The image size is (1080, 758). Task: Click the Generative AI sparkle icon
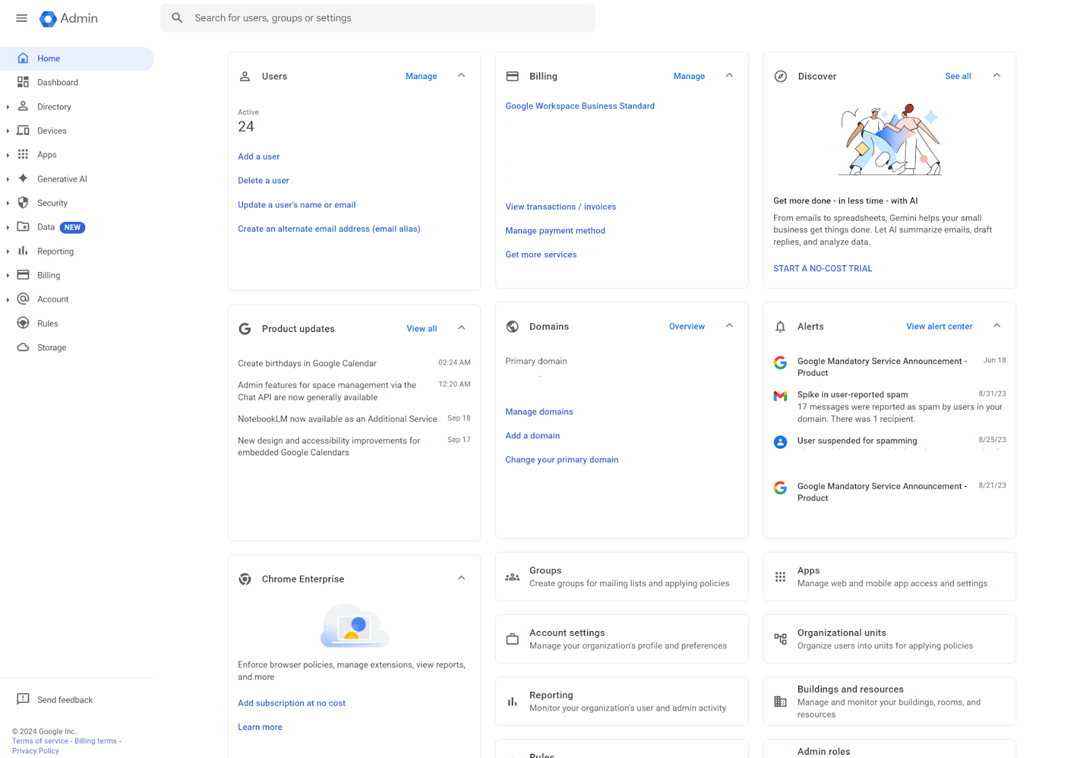(x=23, y=178)
